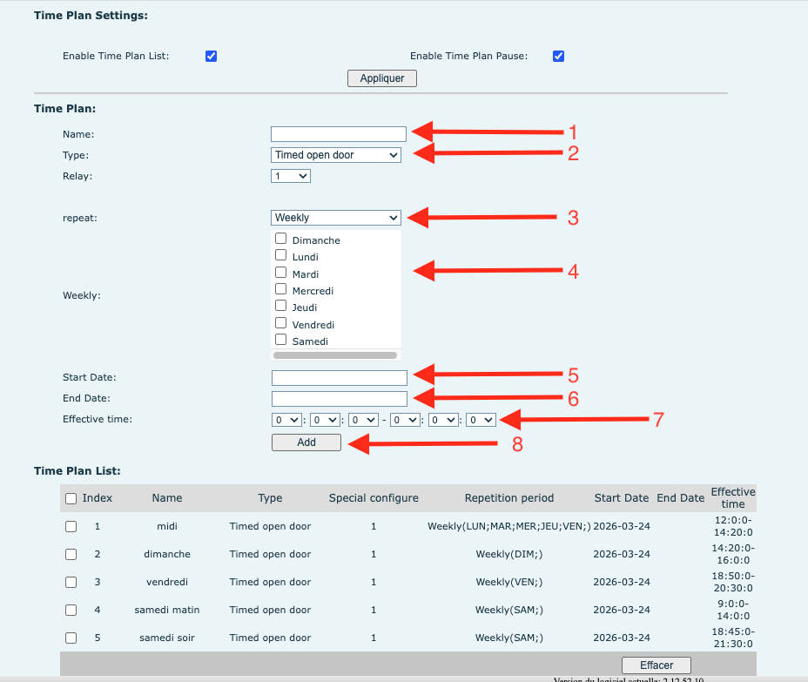Click into the End Date field
The height and width of the screenshot is (682, 808).
point(340,399)
